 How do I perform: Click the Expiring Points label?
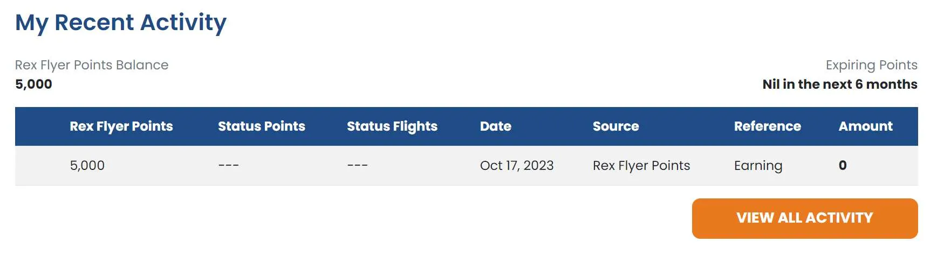pos(871,65)
